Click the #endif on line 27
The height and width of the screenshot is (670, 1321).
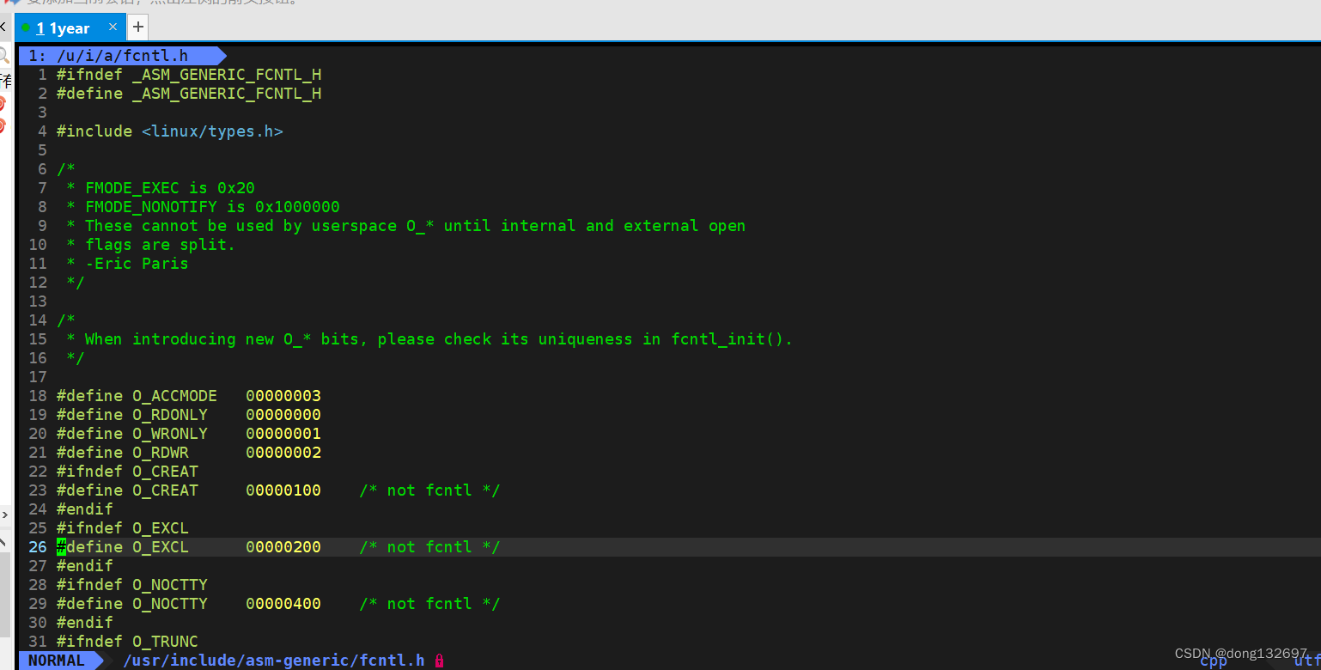[x=85, y=566]
